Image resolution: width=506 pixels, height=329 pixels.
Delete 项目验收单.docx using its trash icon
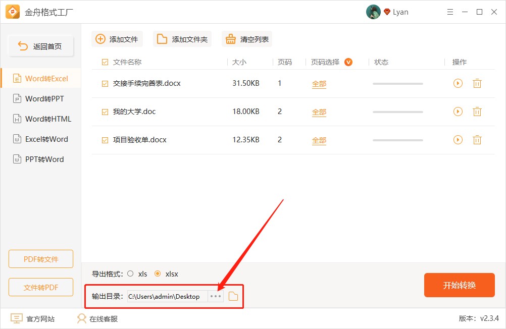pos(477,140)
